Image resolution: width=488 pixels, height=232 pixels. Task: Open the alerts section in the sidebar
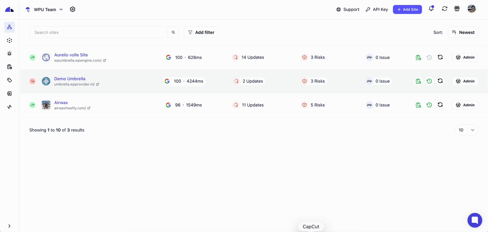(x=9, y=53)
